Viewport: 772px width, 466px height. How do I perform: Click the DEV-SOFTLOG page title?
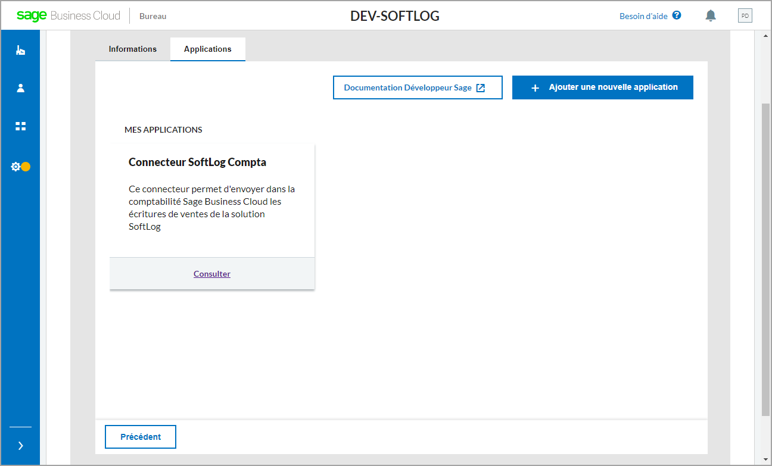tap(395, 16)
